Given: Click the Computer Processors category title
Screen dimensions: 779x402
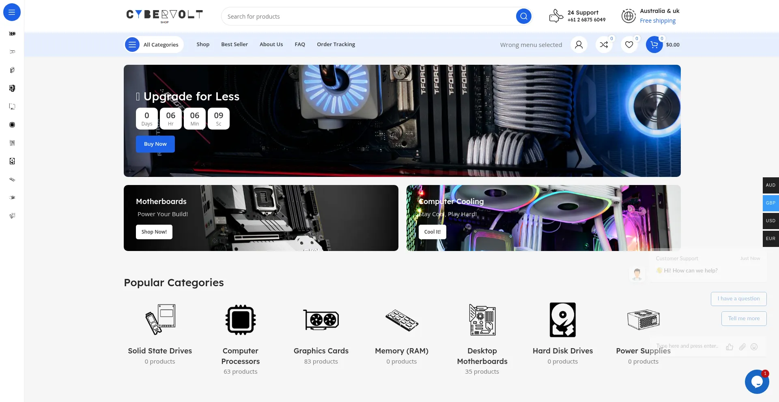Looking at the screenshot, I should (241, 356).
